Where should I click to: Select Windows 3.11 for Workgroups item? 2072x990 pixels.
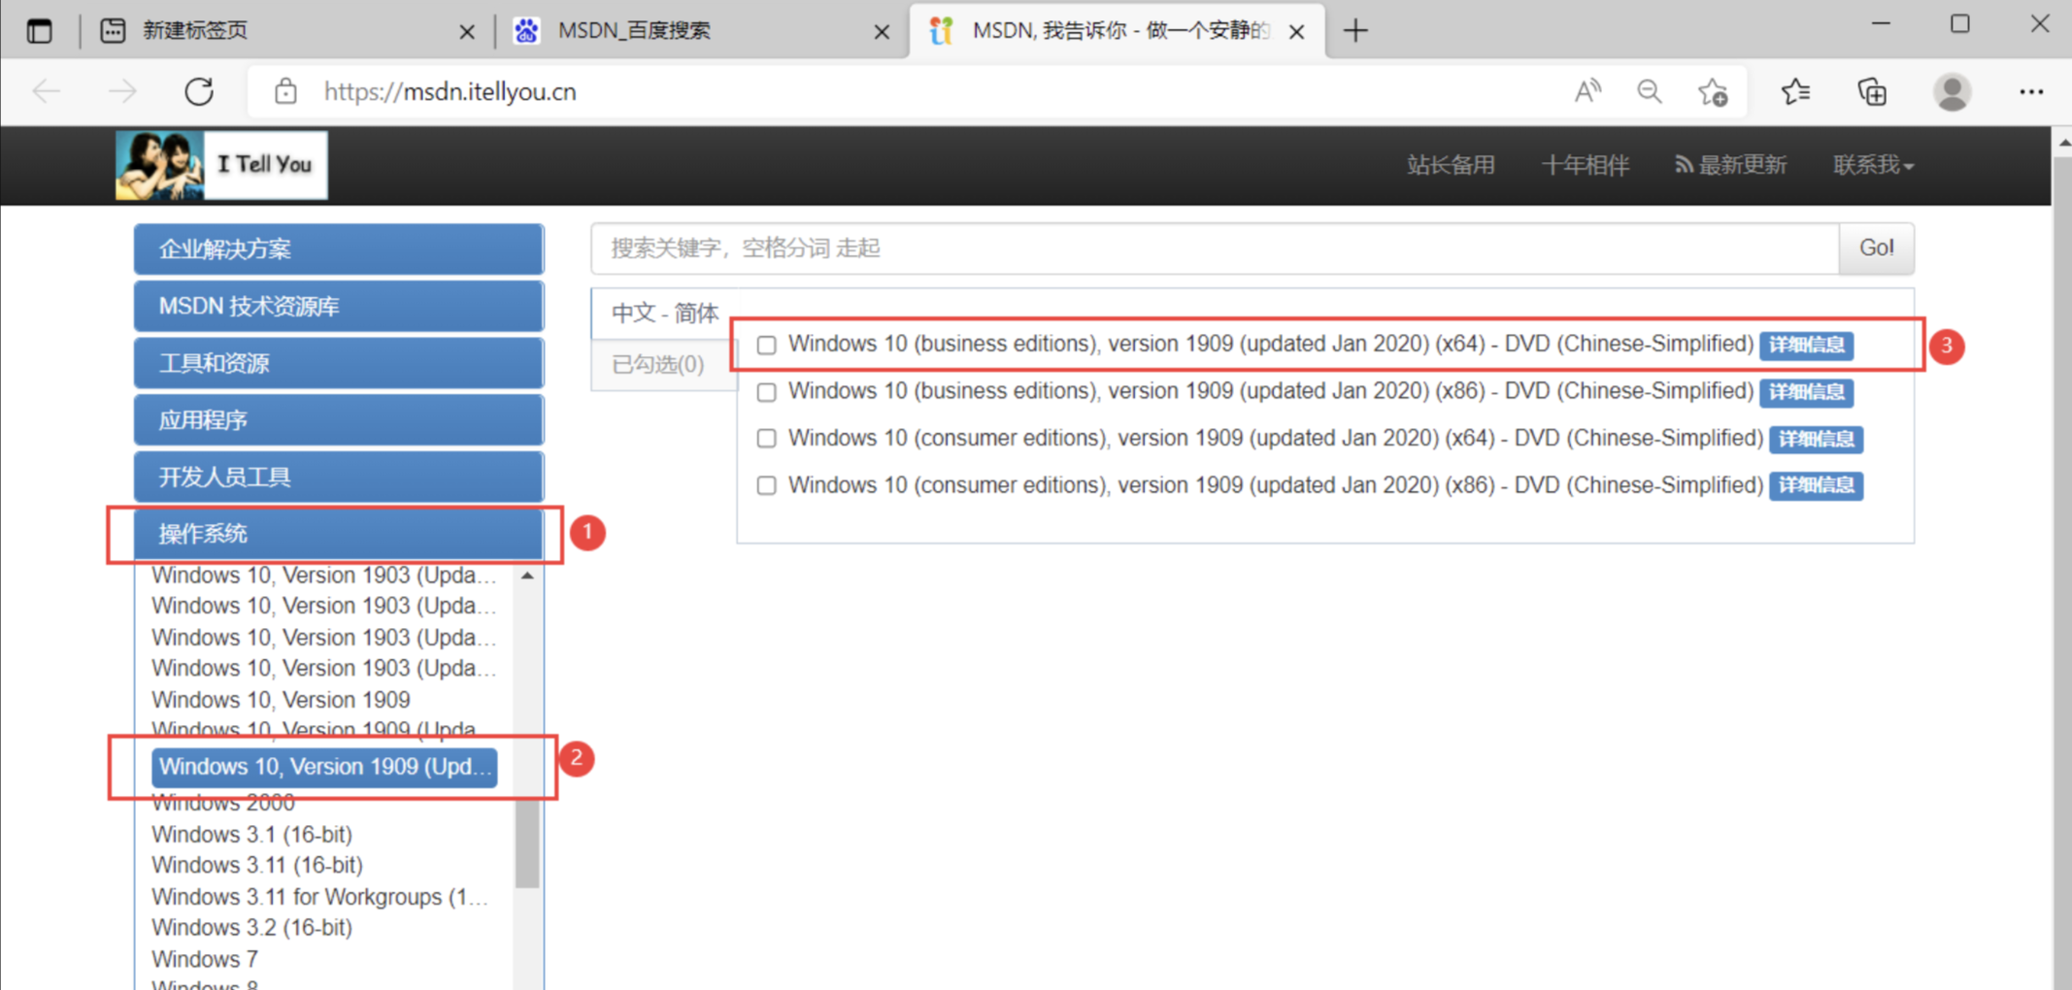(x=320, y=897)
